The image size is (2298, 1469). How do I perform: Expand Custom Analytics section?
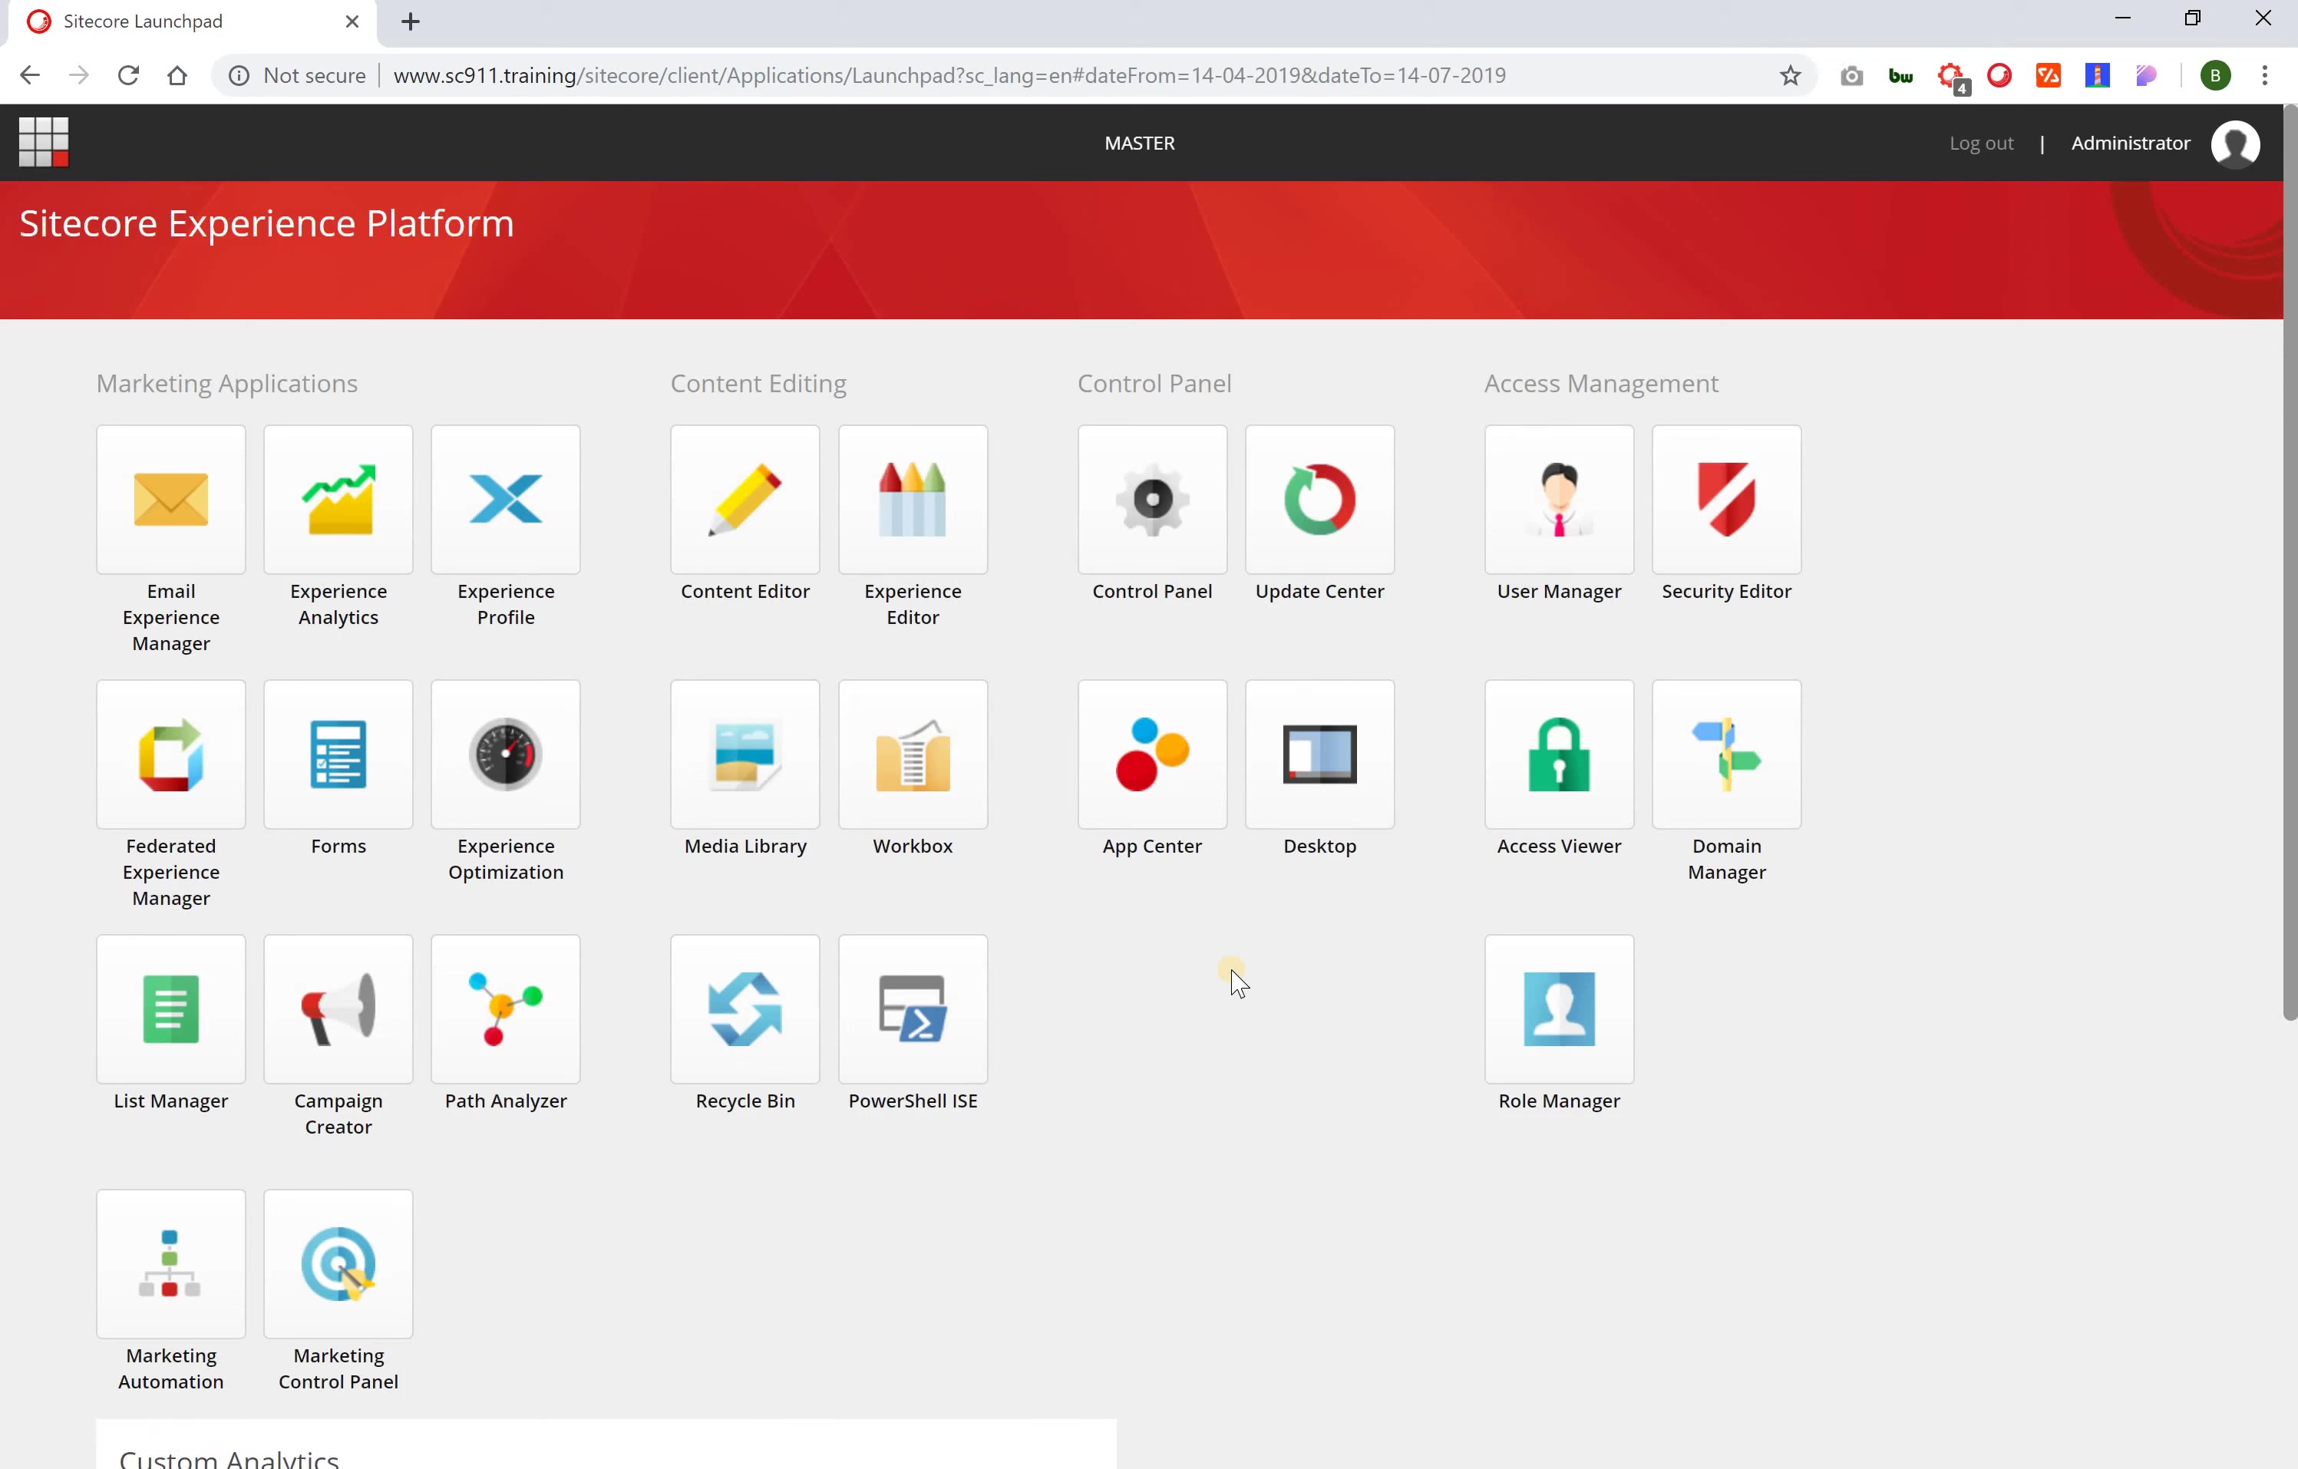pyautogui.click(x=229, y=1457)
